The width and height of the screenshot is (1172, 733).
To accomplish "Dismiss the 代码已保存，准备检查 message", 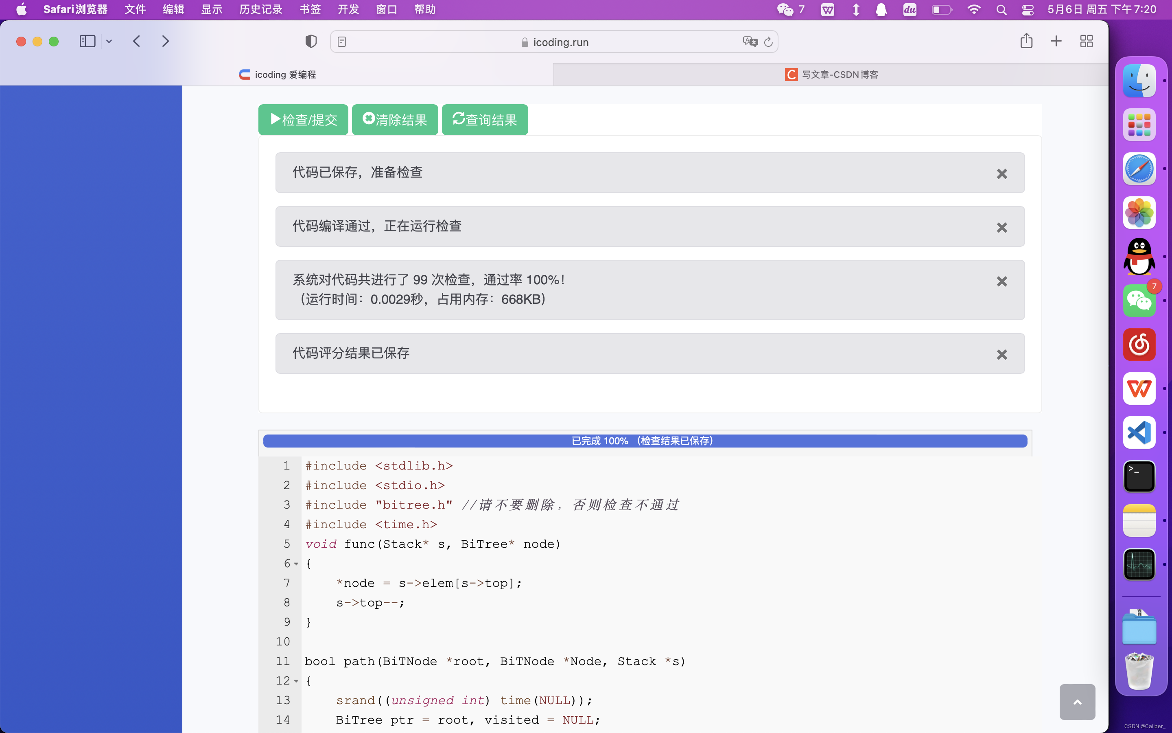I will [x=1001, y=173].
